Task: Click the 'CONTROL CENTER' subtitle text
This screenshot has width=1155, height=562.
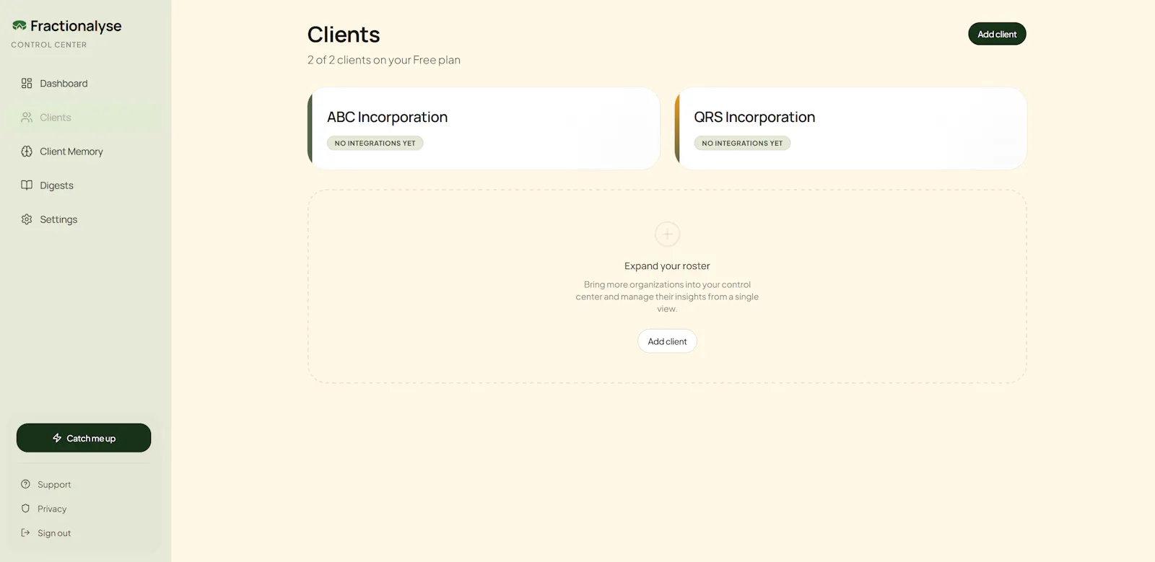Action: (x=49, y=45)
